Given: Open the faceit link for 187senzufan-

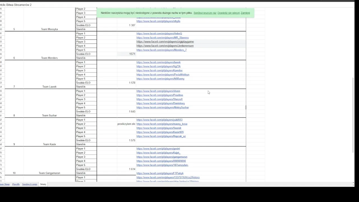Looking at the screenshot, I should click(162, 165).
